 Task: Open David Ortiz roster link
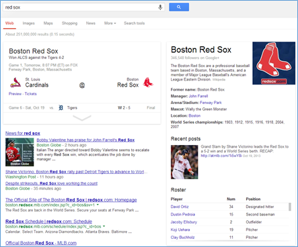180,207
